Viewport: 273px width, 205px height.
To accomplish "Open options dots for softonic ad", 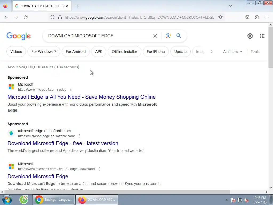I will coord(79,136).
